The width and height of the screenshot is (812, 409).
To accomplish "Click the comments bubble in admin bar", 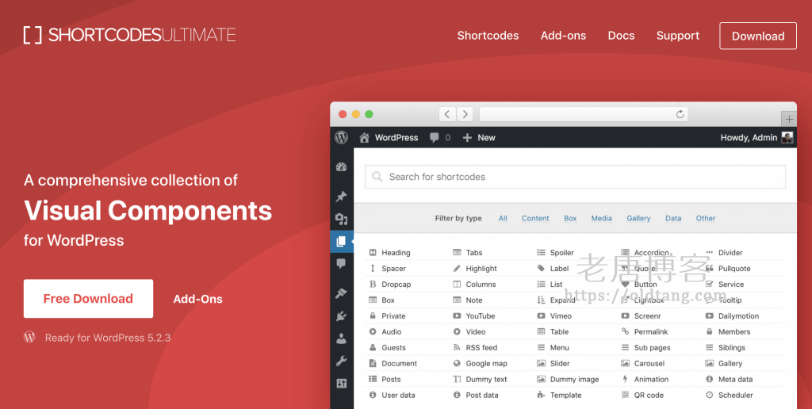I will 435,137.
